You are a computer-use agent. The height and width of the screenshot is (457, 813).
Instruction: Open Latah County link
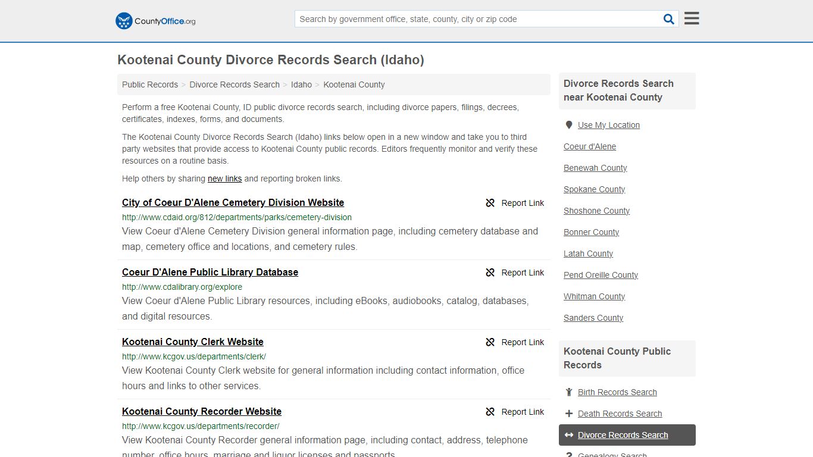pos(588,253)
